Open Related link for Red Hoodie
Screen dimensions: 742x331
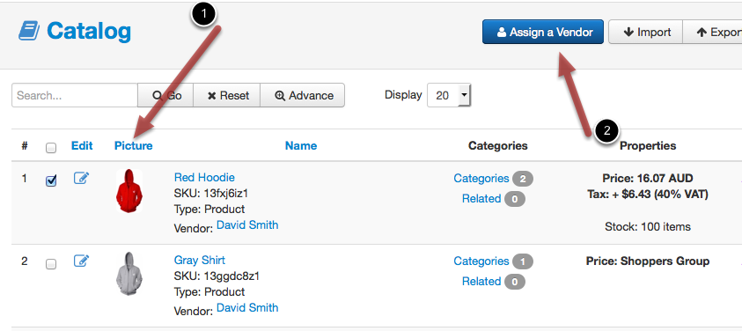[x=481, y=199]
